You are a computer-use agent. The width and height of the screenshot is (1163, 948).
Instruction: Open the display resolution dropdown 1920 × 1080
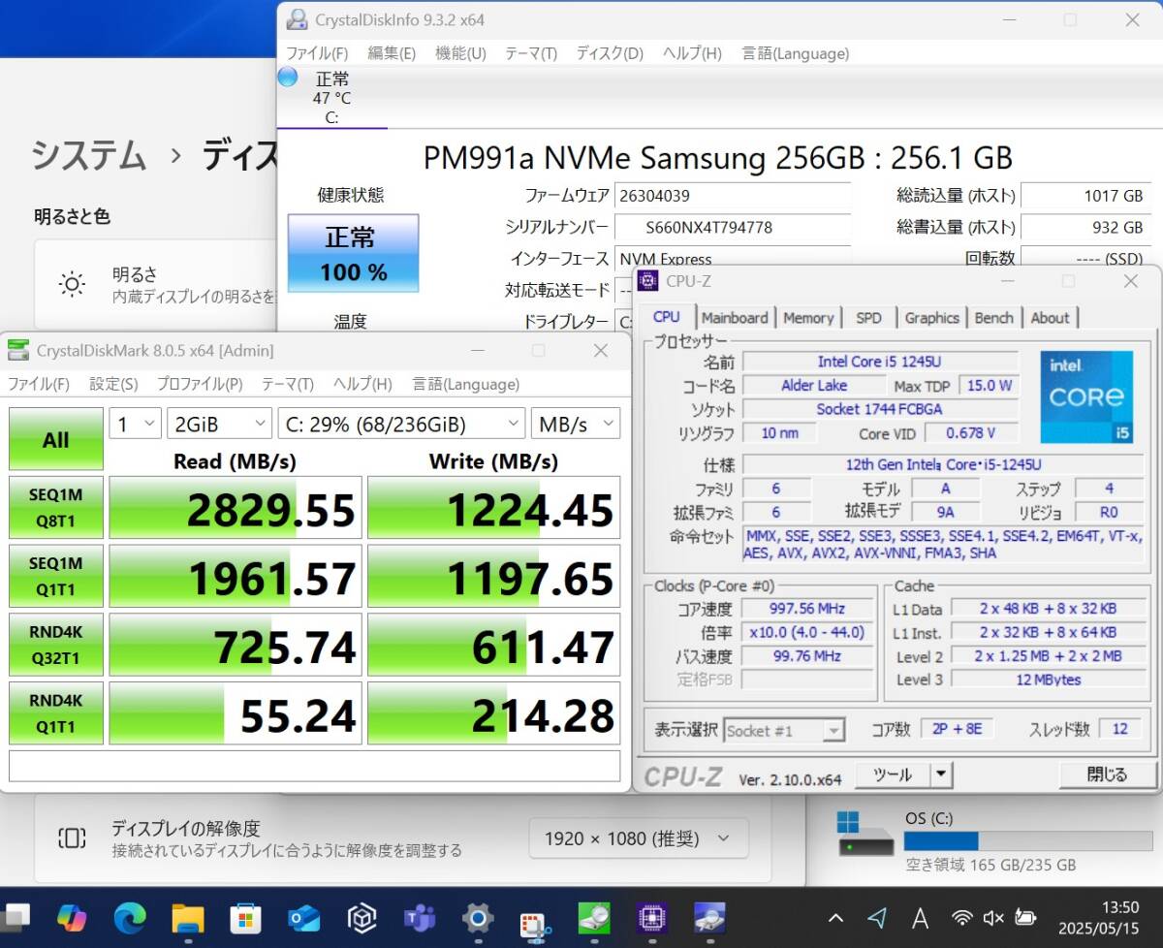[x=639, y=838]
